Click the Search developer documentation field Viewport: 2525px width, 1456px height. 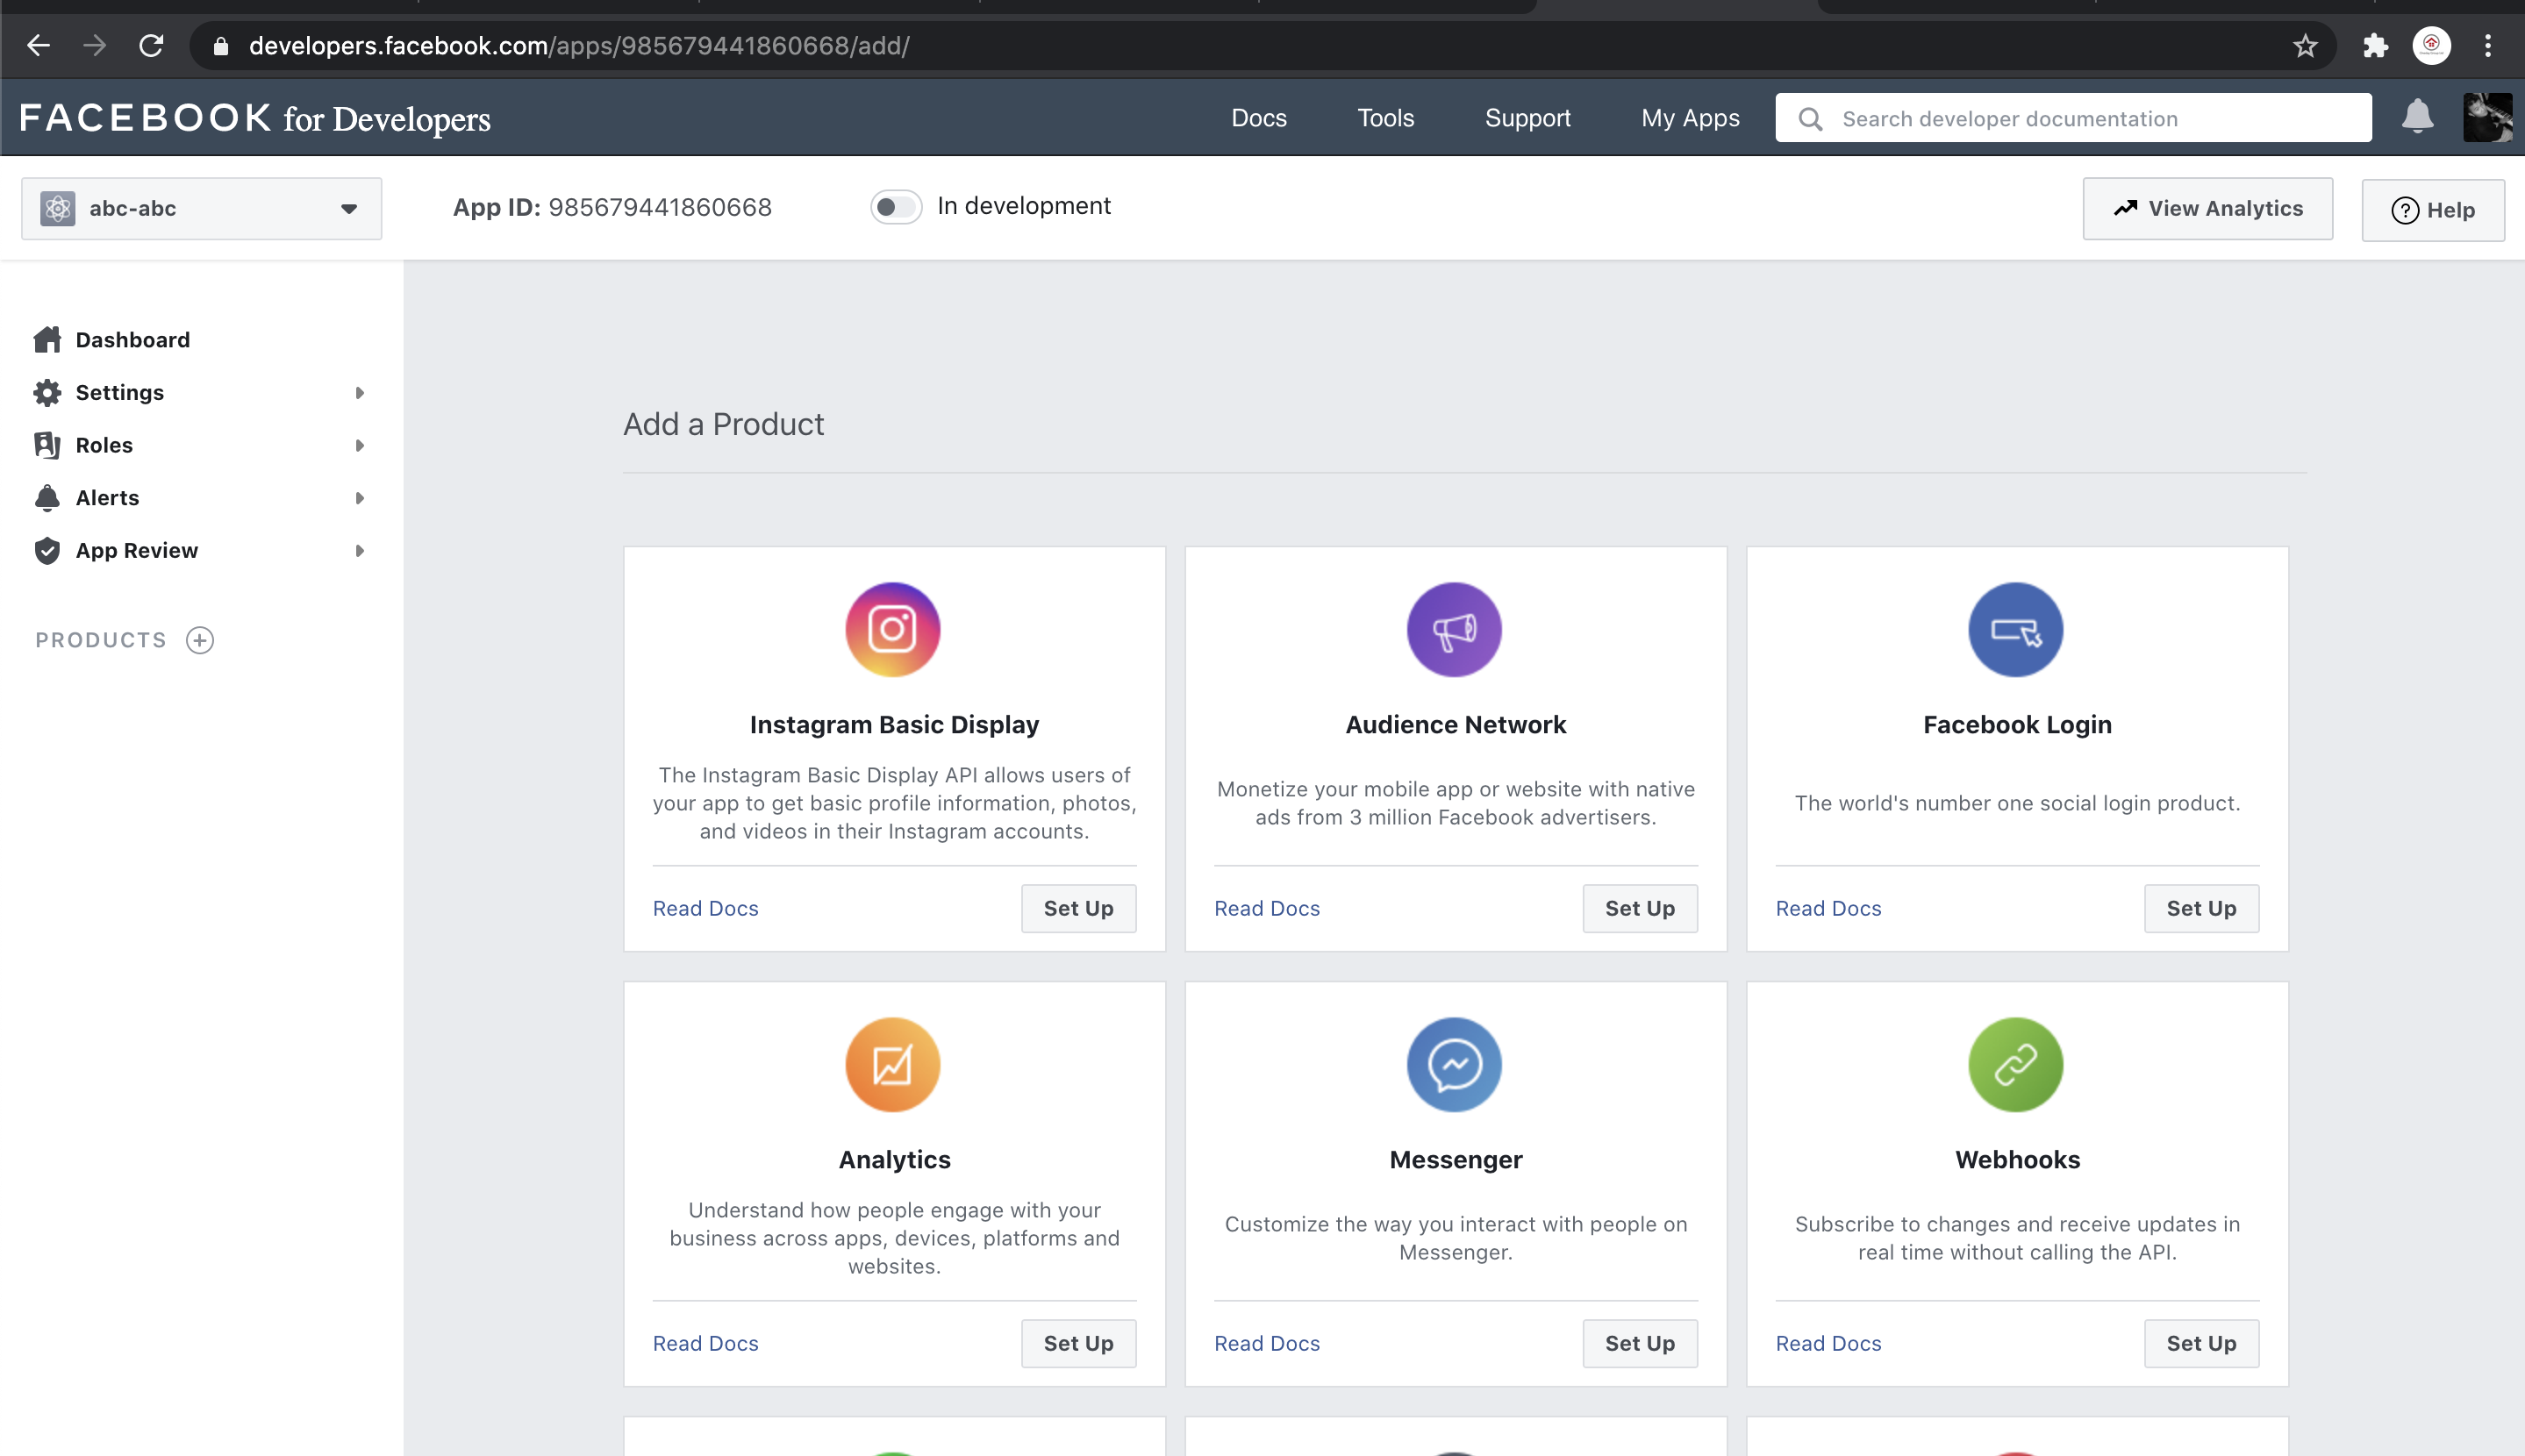2073,118
